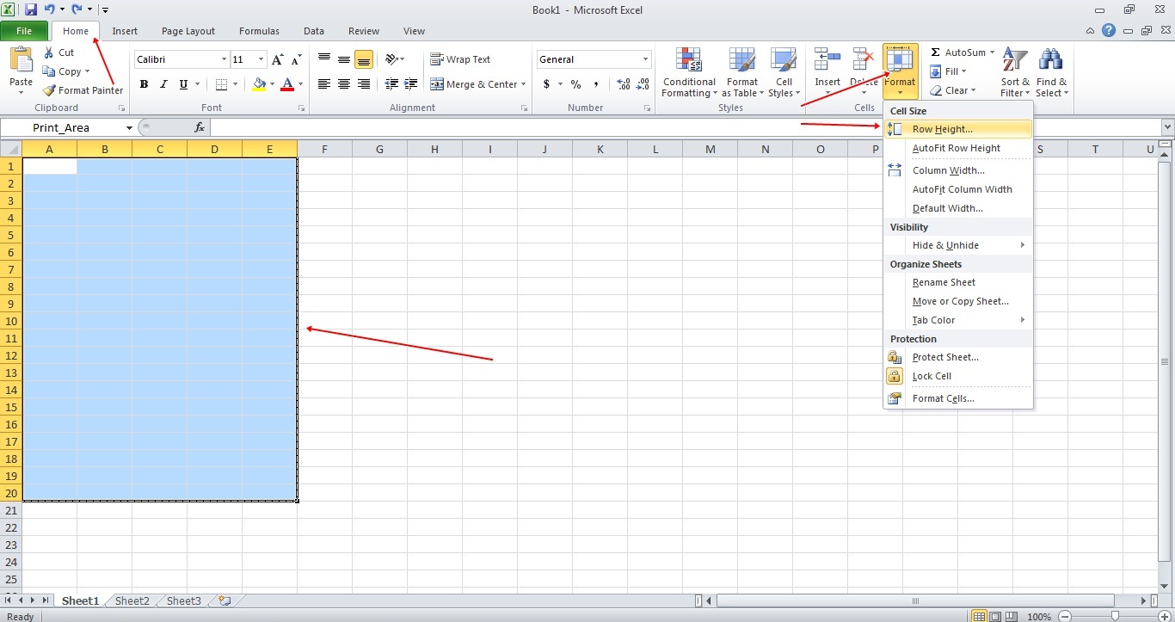
Task: Decrease font size with Shrink Font icon
Action: coord(296,59)
